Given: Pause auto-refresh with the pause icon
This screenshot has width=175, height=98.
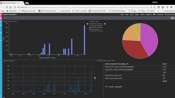Looking at the screenshot, I should (x=154, y=14).
